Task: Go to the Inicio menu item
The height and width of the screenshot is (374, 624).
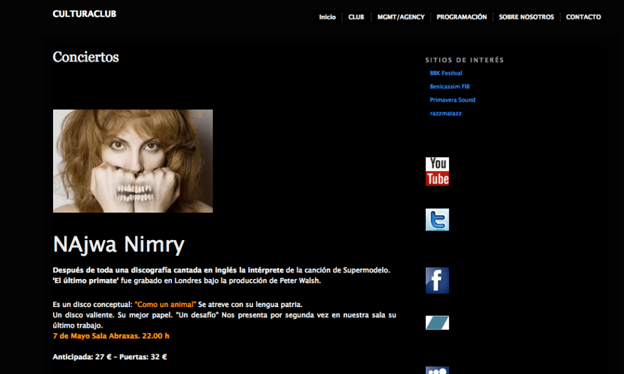Action: point(327,17)
